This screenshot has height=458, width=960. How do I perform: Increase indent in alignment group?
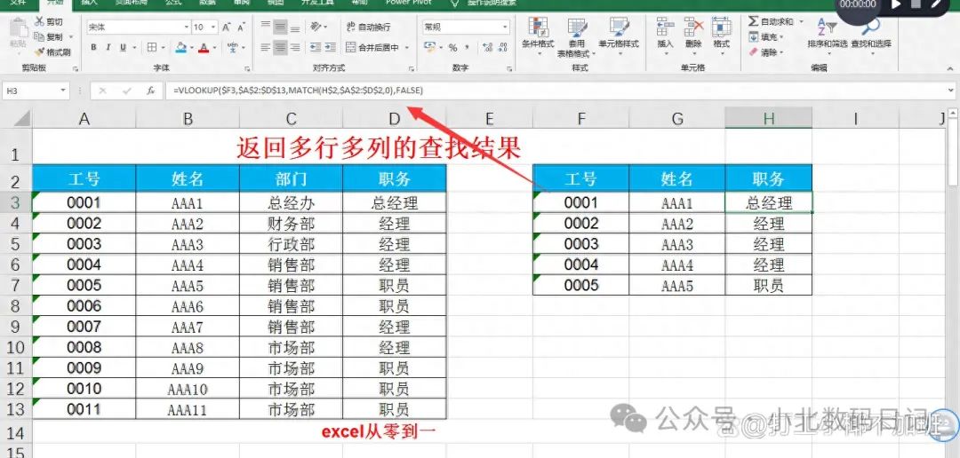pos(331,46)
